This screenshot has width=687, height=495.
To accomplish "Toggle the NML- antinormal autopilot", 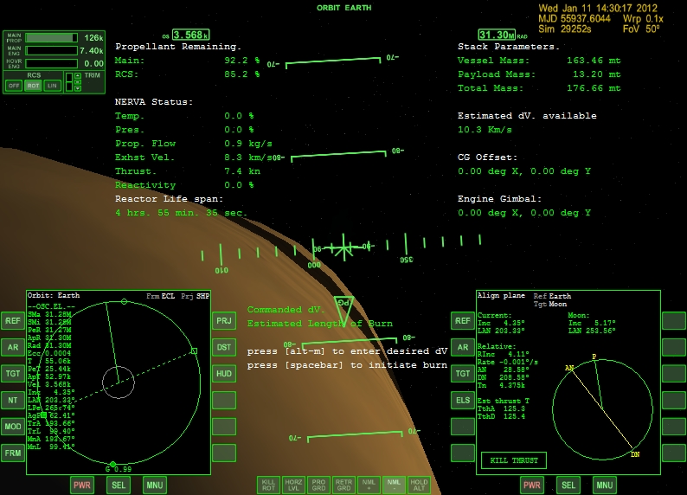I will [x=394, y=485].
